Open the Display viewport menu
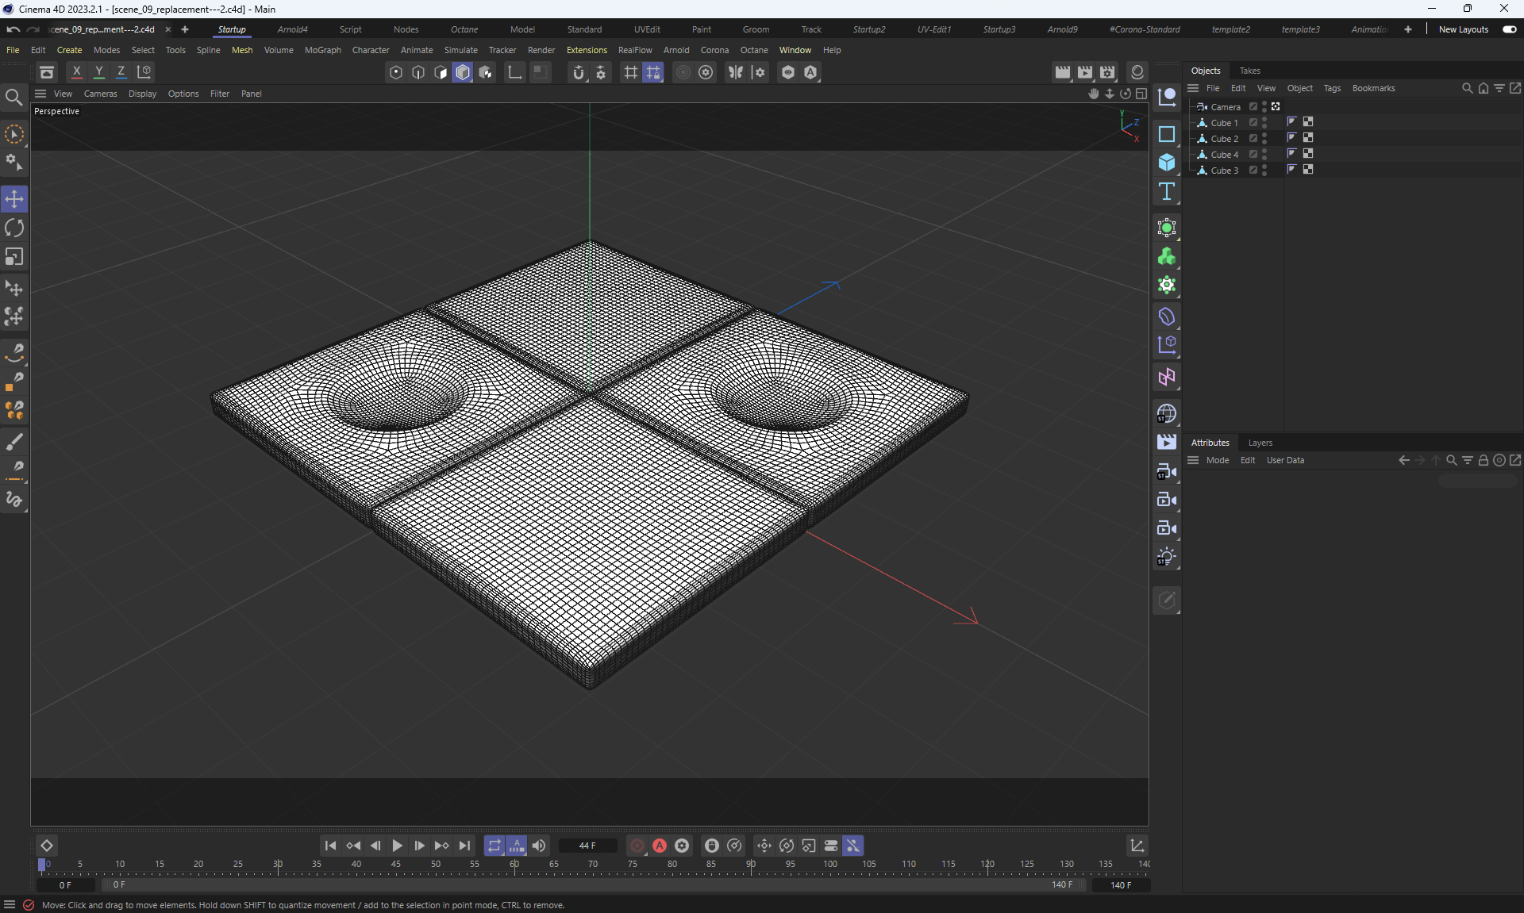Image resolution: width=1524 pixels, height=913 pixels. (x=142, y=94)
